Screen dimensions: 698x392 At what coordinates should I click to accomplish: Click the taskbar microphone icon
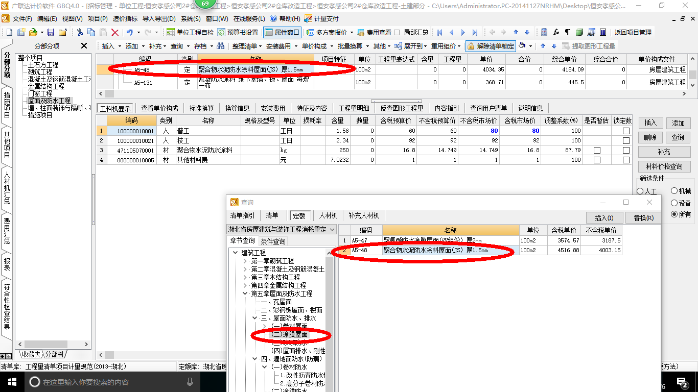coord(190,382)
